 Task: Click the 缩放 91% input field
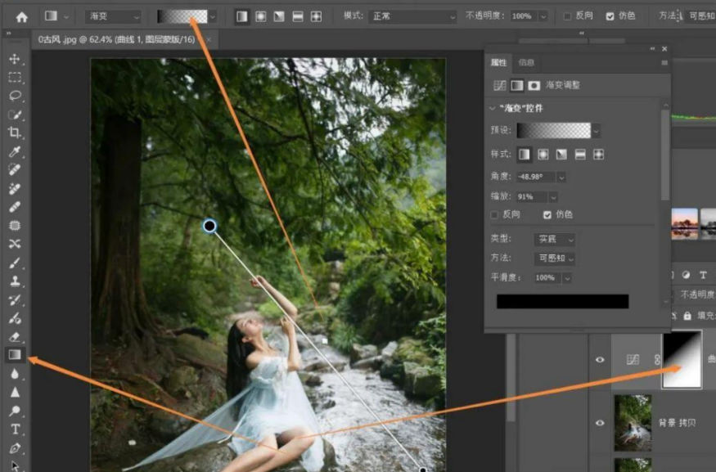[532, 197]
